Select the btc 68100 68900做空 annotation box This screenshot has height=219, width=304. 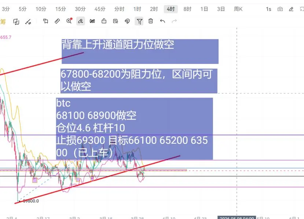(134, 129)
